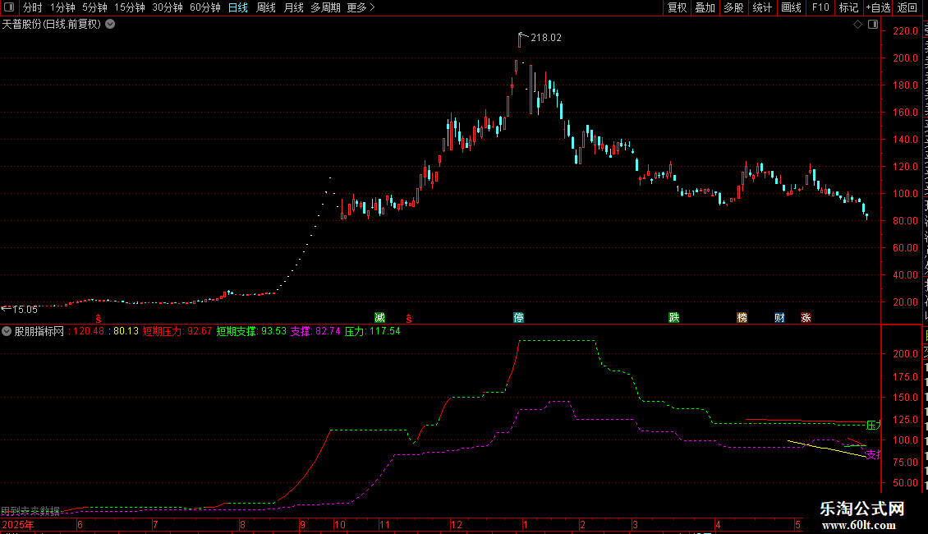Open F10 company information
928x534 pixels.
pyautogui.click(x=820, y=7)
